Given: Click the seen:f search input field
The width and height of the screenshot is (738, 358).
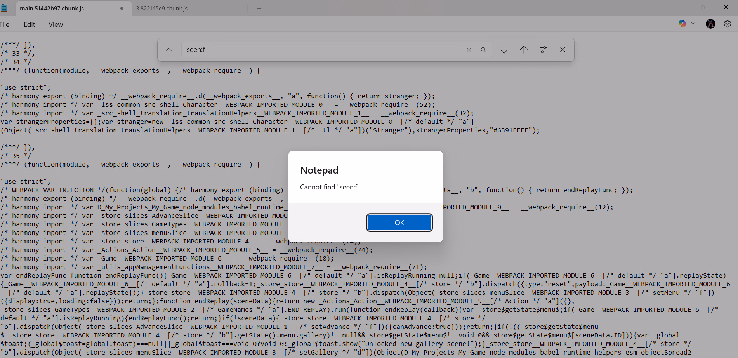Looking at the screenshot, I should pos(322,50).
